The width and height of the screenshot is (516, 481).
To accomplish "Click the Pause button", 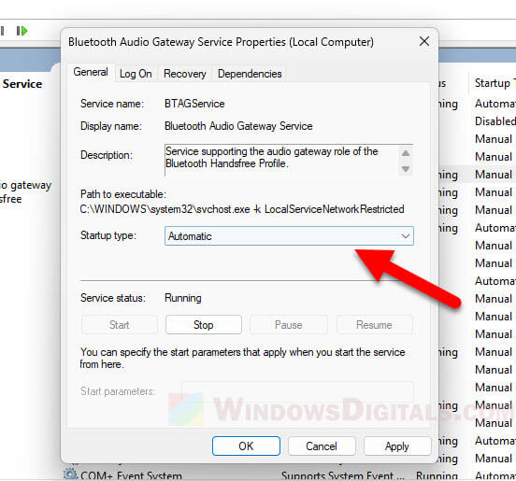I will tap(289, 325).
